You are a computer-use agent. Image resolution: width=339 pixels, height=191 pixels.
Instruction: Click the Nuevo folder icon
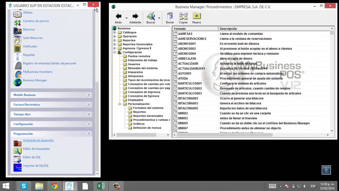(197, 16)
